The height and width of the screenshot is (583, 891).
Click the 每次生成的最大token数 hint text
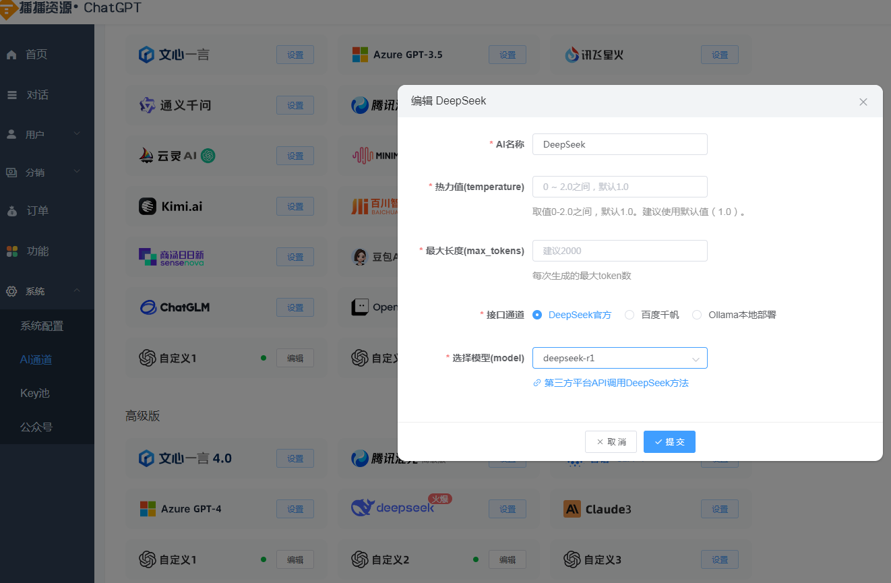coord(582,276)
